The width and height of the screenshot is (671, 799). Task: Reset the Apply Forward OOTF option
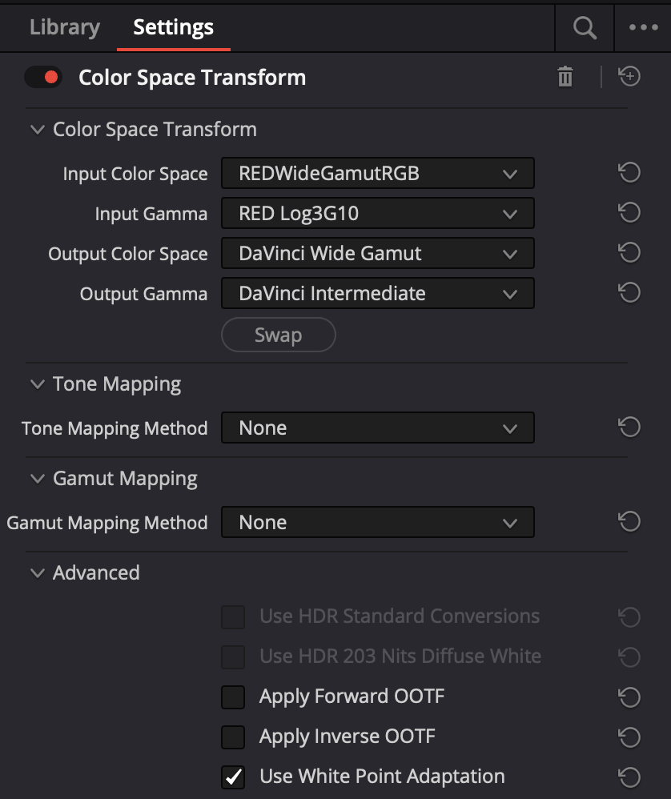(x=629, y=697)
